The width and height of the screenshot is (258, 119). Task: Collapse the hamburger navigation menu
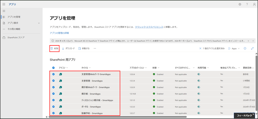click(x=4, y=11)
